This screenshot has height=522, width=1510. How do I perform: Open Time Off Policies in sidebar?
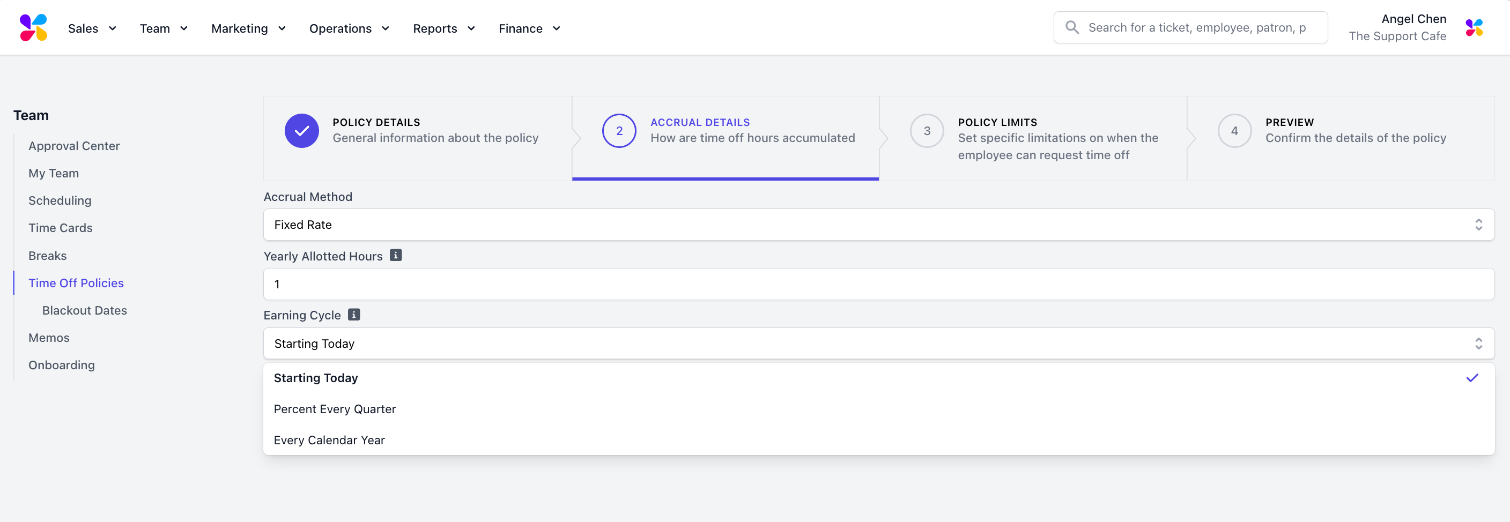point(76,284)
